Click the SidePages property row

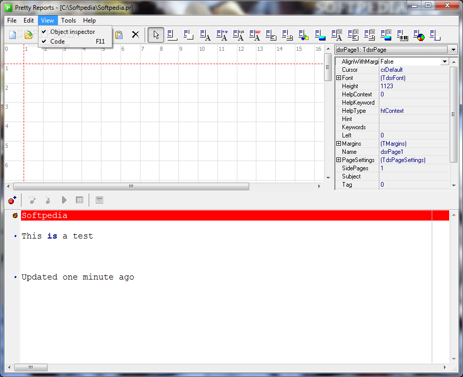(x=392, y=168)
